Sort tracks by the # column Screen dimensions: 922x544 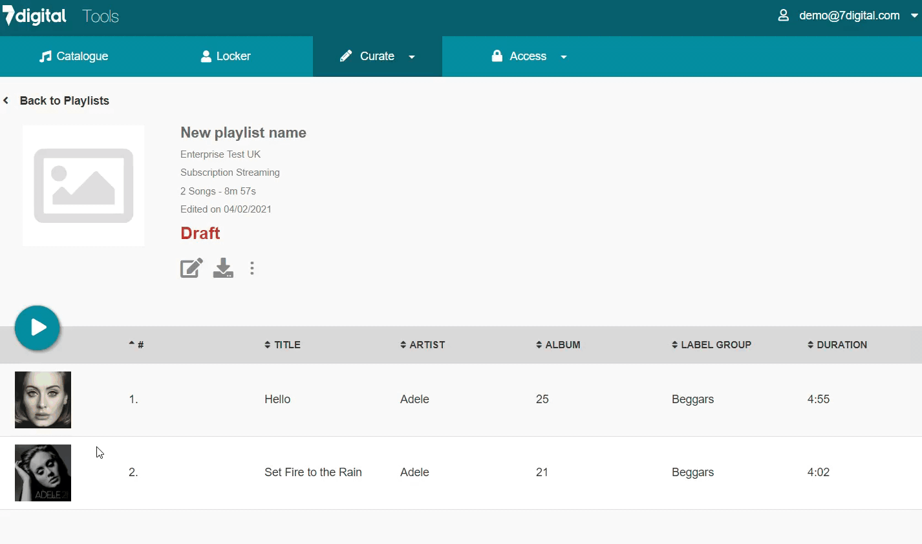pos(136,345)
